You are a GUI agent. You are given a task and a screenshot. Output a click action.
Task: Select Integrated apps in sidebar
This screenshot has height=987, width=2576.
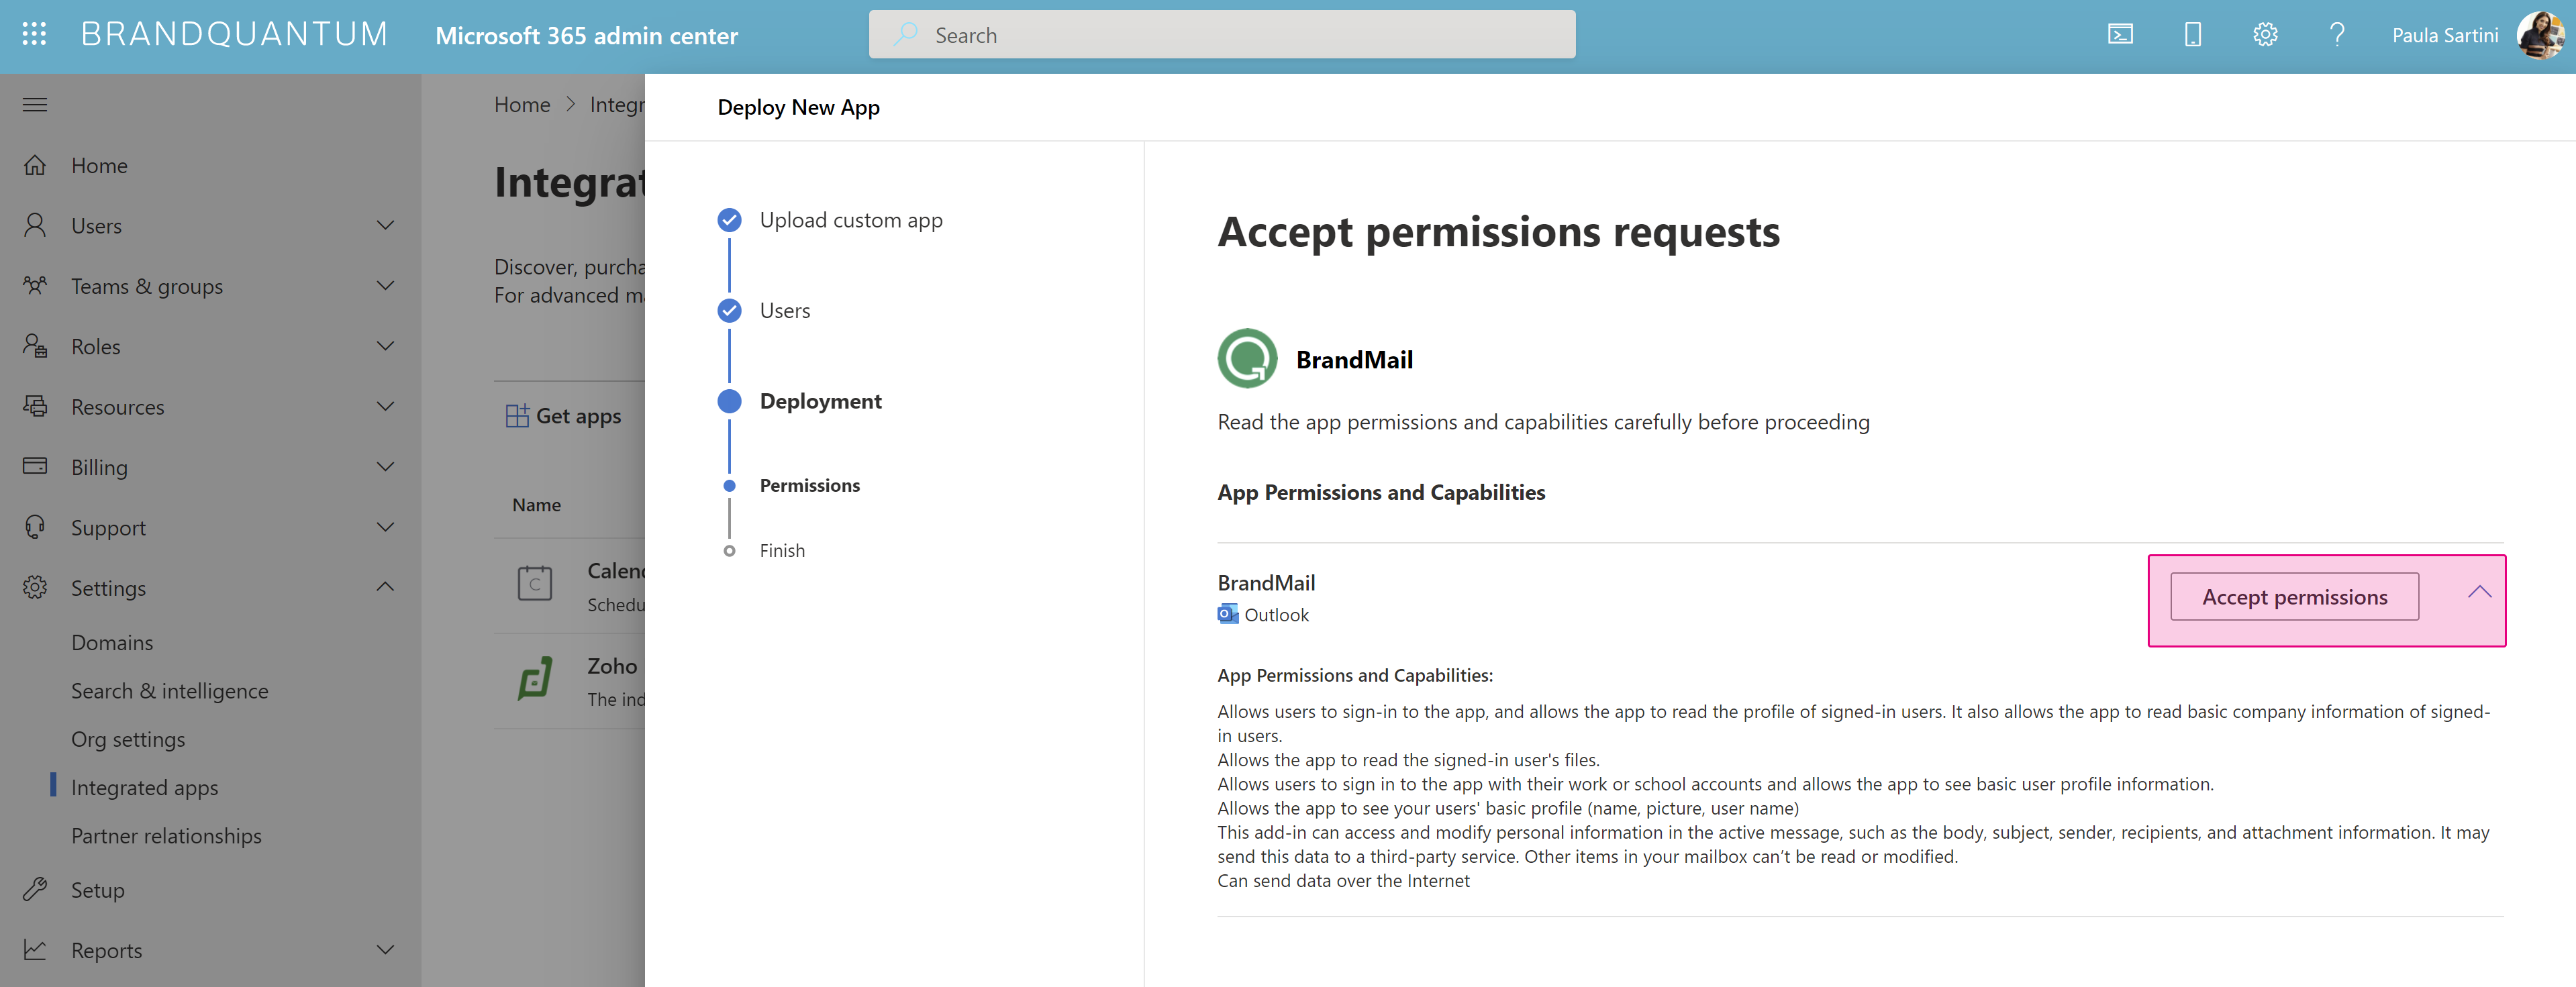pyautogui.click(x=145, y=788)
